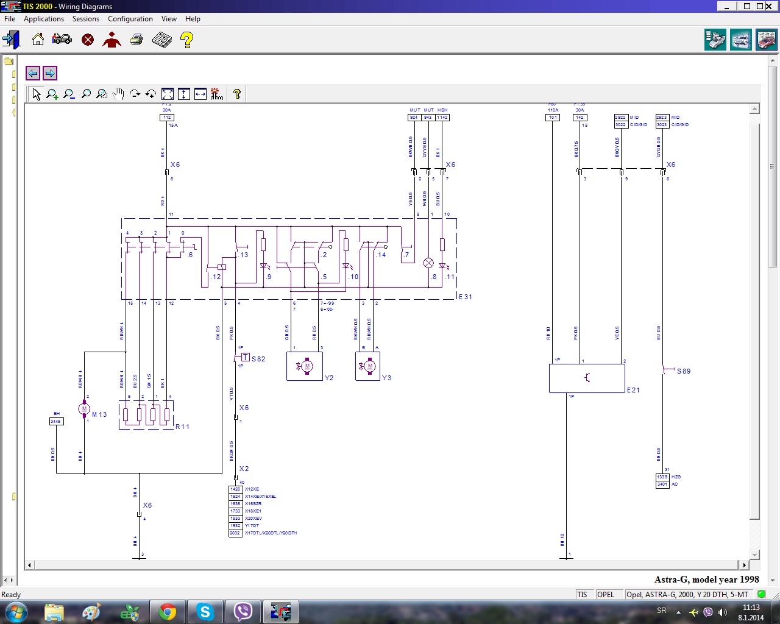Click the dark red person icon
This screenshot has width=780, height=624.
tap(112, 40)
